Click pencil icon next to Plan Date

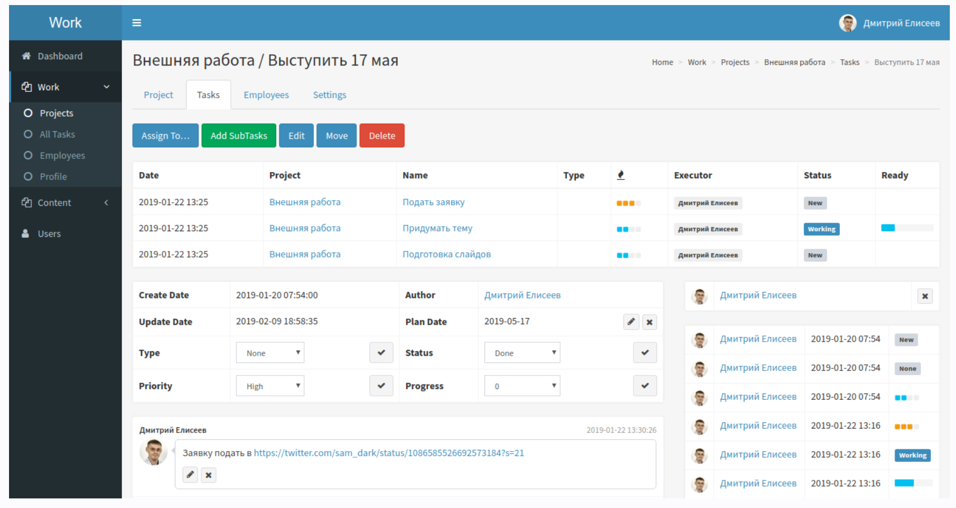(x=631, y=322)
